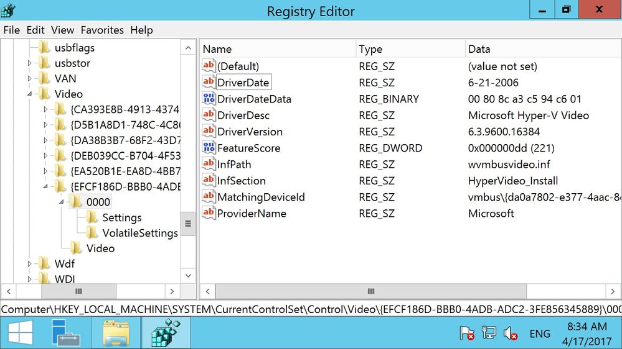This screenshot has height=349, width=622.
Task: Expand the VAN key
Action: [29, 78]
